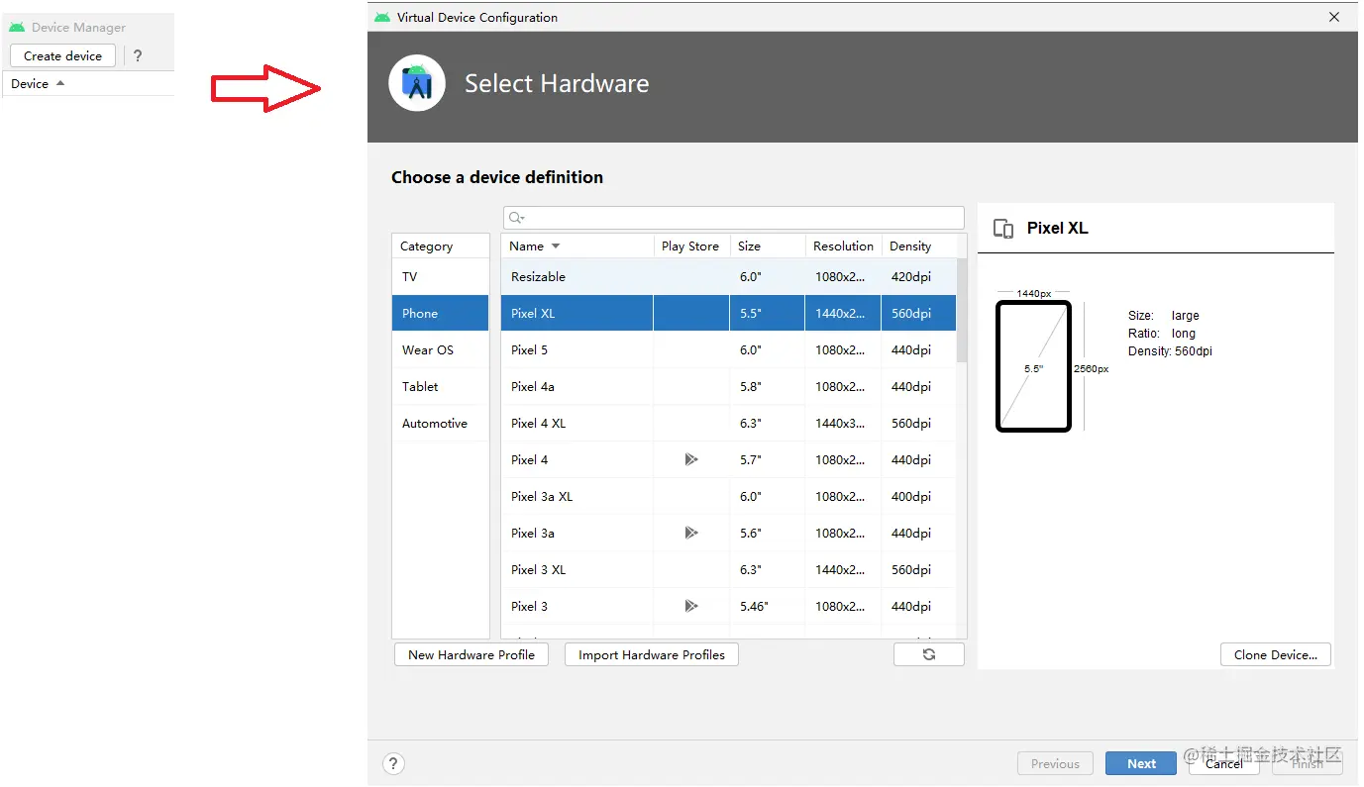The width and height of the screenshot is (1364, 787).
Task: Open help via the question mark at bottom left
Action: (393, 763)
